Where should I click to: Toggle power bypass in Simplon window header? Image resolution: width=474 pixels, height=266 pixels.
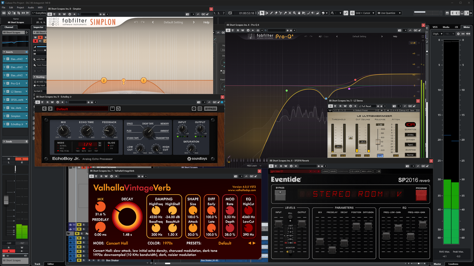(x=50, y=14)
